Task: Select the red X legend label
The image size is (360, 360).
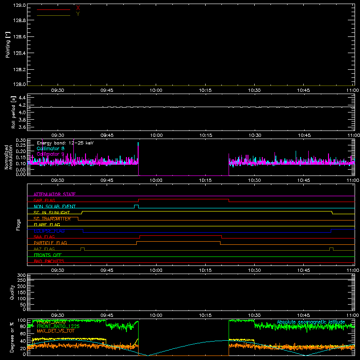Action: [x=78, y=8]
